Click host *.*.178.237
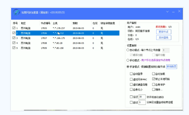Viewport: 189px width, 115px height. [x=59, y=28]
